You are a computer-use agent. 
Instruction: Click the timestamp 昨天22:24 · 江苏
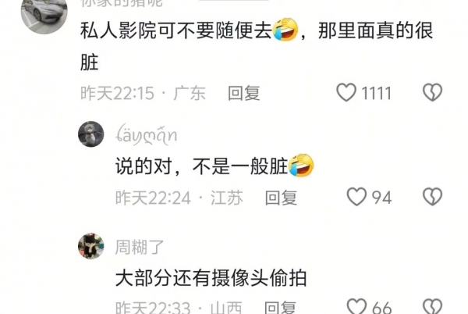pos(179,198)
